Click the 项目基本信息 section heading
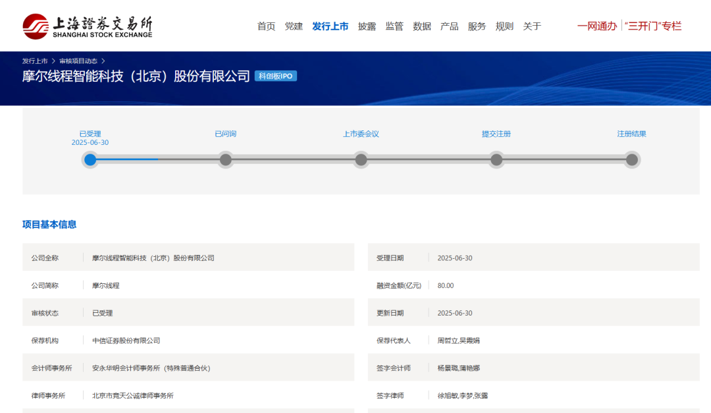The image size is (711, 413). coord(49,225)
